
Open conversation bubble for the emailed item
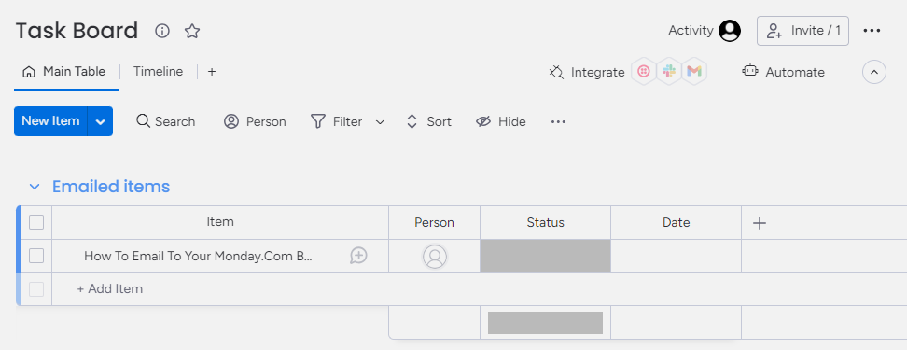[x=358, y=256]
